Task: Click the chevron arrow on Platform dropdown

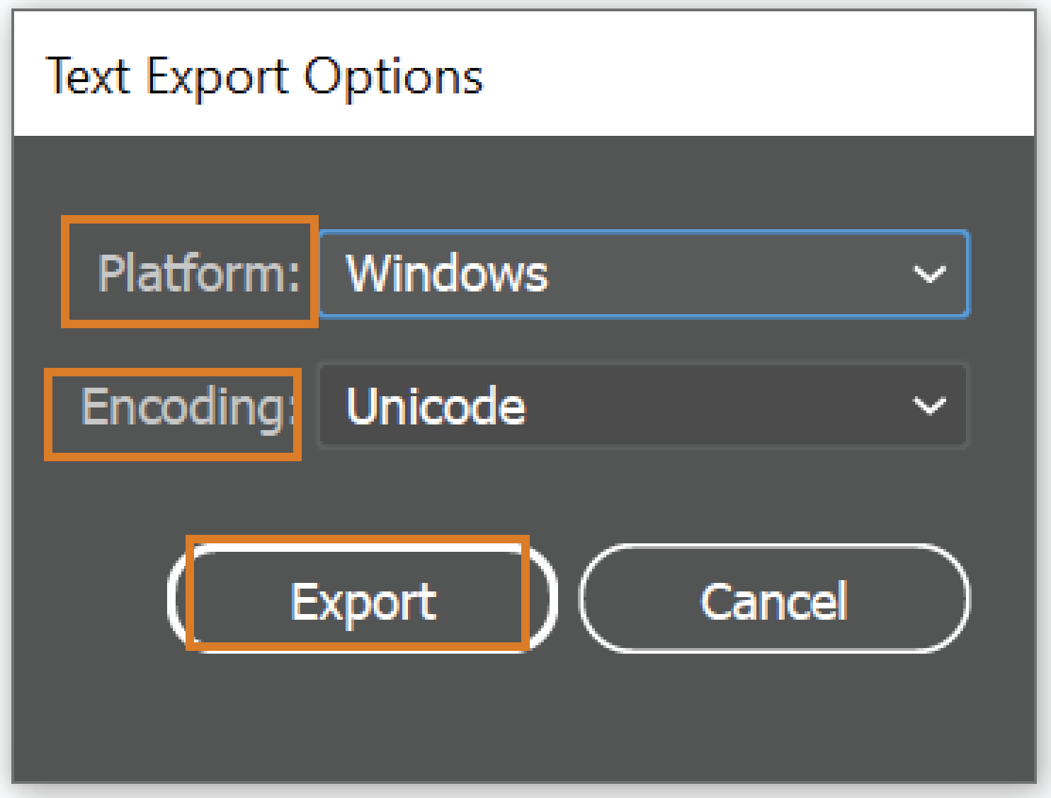Action: 929,274
